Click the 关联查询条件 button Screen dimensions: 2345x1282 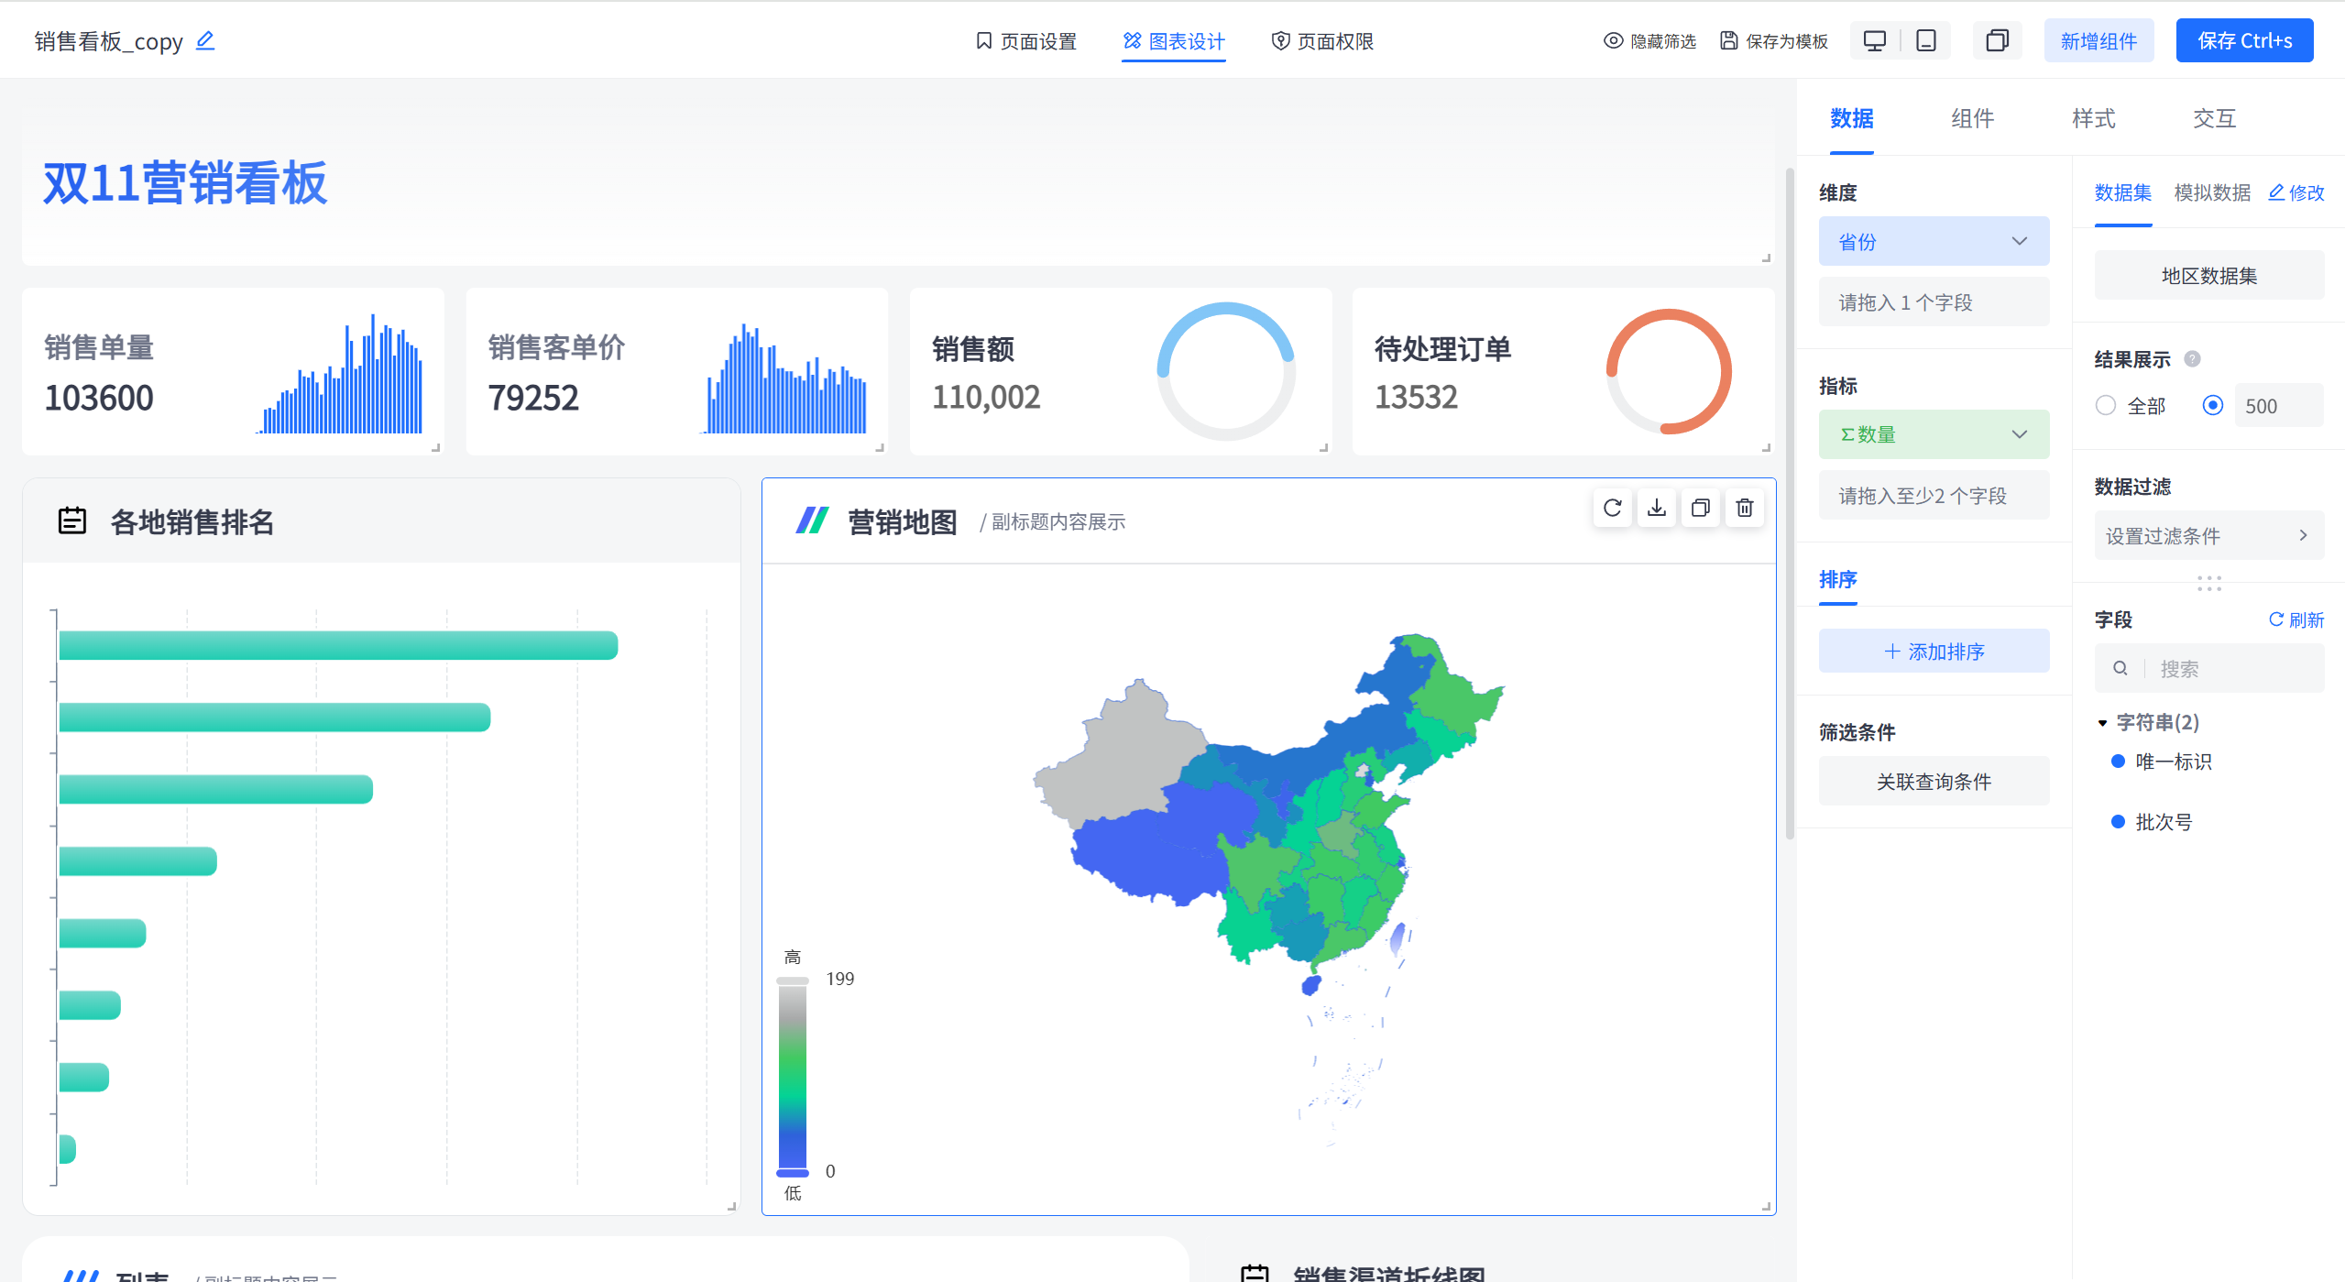(x=1934, y=781)
